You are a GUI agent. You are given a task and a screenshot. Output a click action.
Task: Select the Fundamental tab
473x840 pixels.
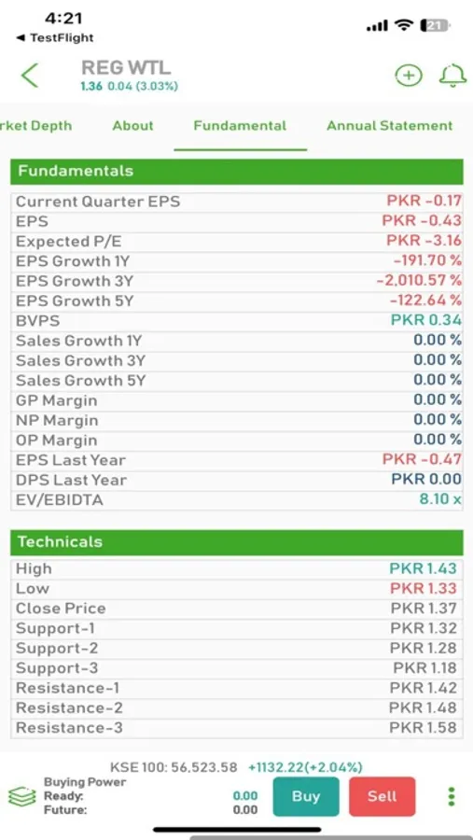(240, 125)
